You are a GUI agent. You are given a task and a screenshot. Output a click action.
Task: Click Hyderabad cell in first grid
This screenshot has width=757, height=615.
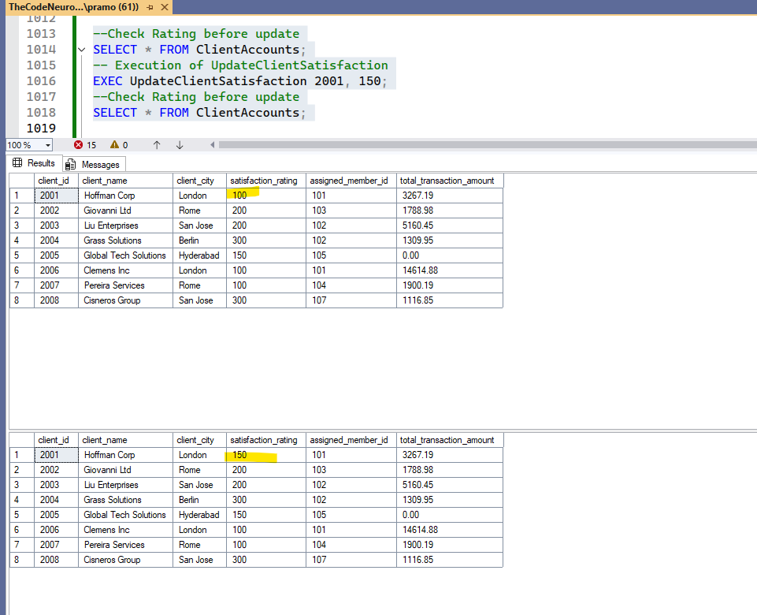pos(199,255)
